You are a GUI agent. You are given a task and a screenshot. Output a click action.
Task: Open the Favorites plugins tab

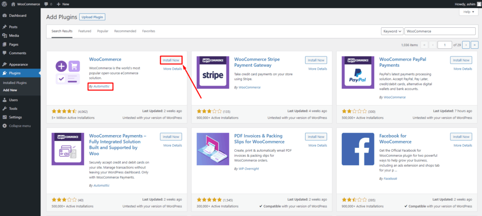coord(148,31)
